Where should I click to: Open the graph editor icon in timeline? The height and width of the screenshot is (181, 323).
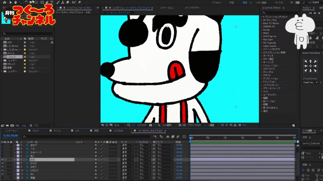pos(184,137)
